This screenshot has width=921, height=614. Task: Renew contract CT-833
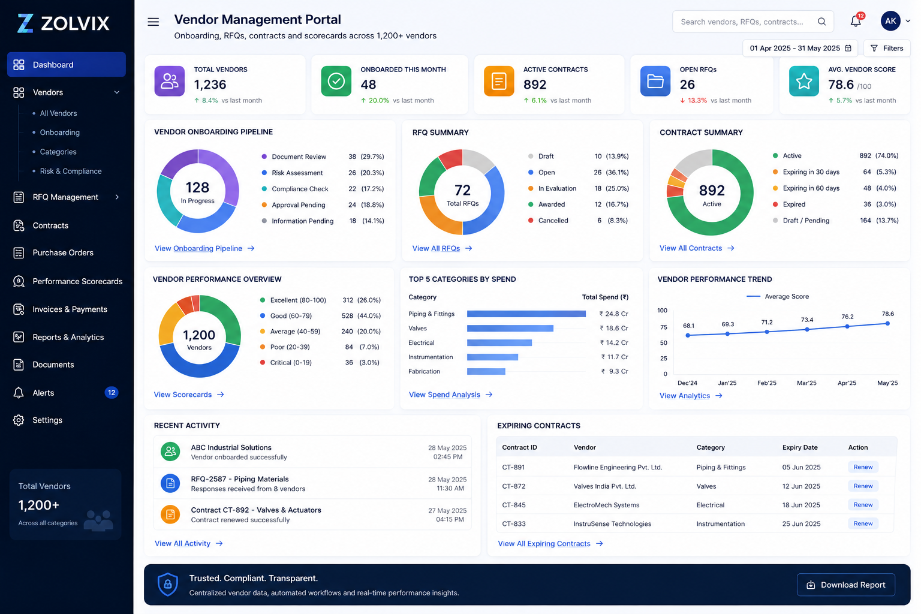pos(863,523)
